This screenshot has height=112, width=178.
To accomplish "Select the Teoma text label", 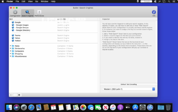I will click(x=18, y=35).
